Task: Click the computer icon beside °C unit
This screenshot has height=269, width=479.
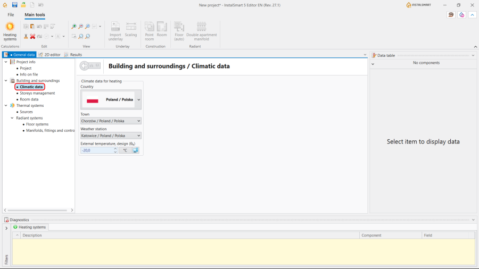Action: click(x=135, y=150)
